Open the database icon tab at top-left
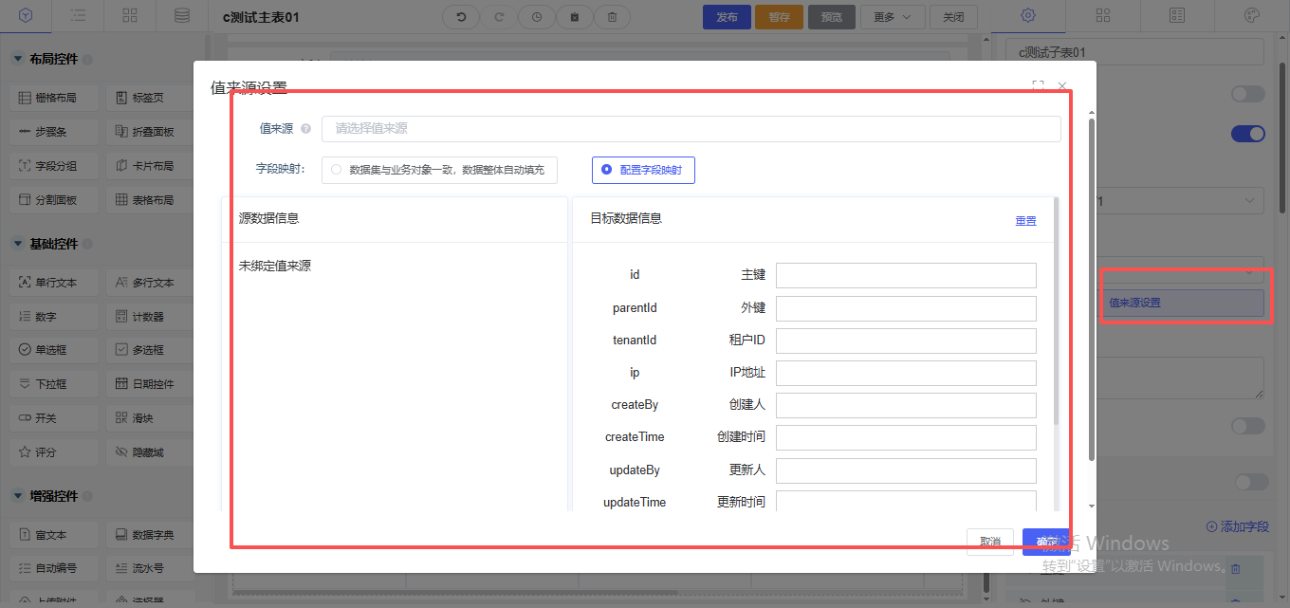1290x608 pixels. [x=181, y=15]
